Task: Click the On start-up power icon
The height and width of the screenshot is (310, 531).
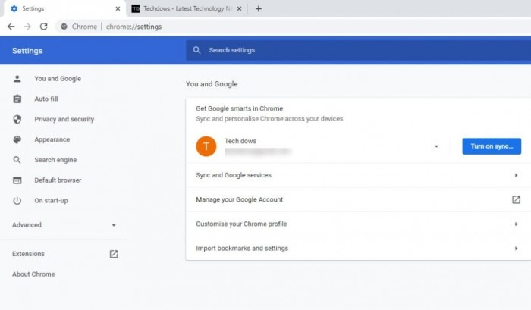Action: pyautogui.click(x=17, y=200)
